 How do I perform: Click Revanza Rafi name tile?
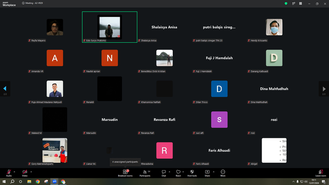click(x=164, y=120)
